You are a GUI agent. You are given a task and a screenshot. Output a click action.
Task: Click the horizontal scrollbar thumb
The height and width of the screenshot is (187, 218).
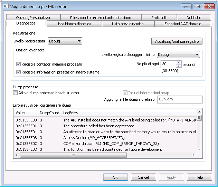(x=73, y=155)
